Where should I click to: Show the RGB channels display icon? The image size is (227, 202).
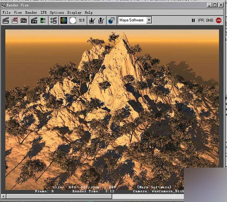(64, 20)
